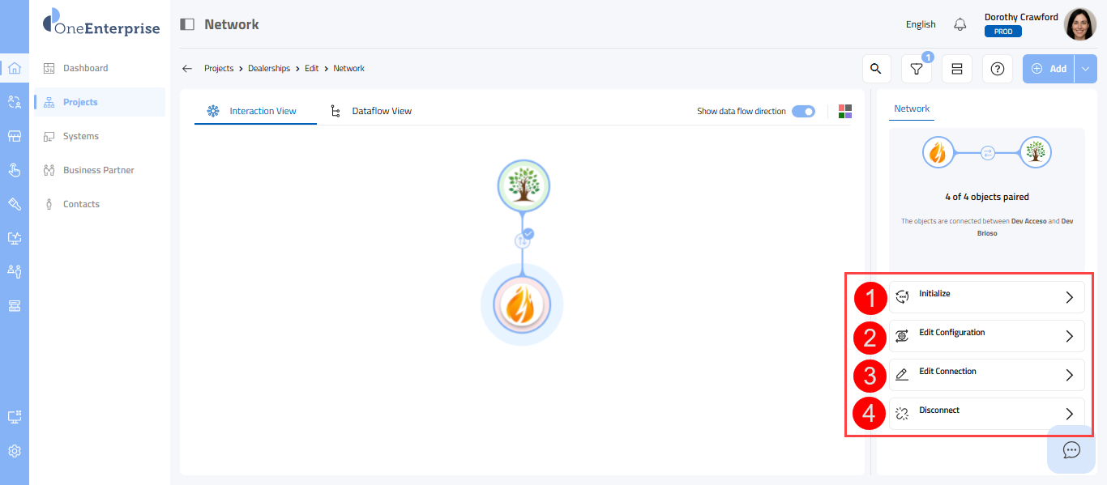Open Systems in the sidebar menu

point(81,136)
